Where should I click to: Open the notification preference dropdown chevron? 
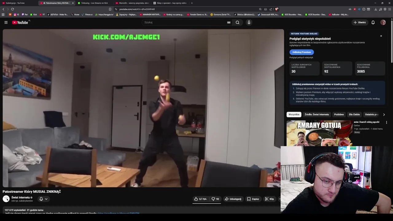46,199
